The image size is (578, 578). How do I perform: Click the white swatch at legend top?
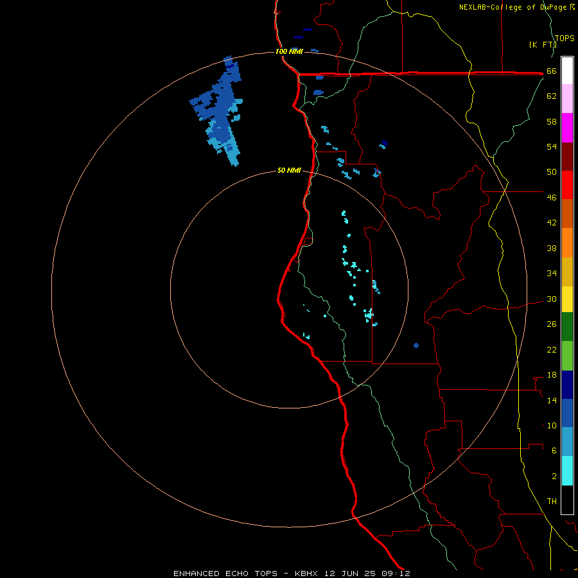(x=567, y=71)
